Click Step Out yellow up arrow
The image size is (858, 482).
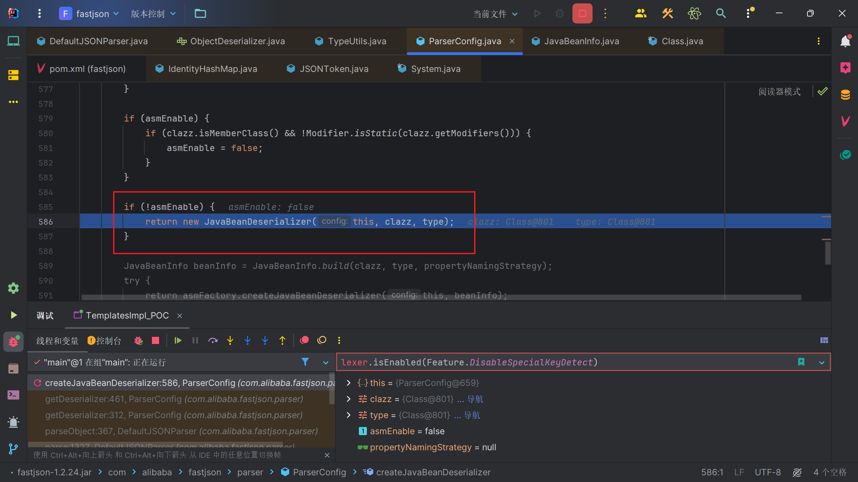click(282, 340)
